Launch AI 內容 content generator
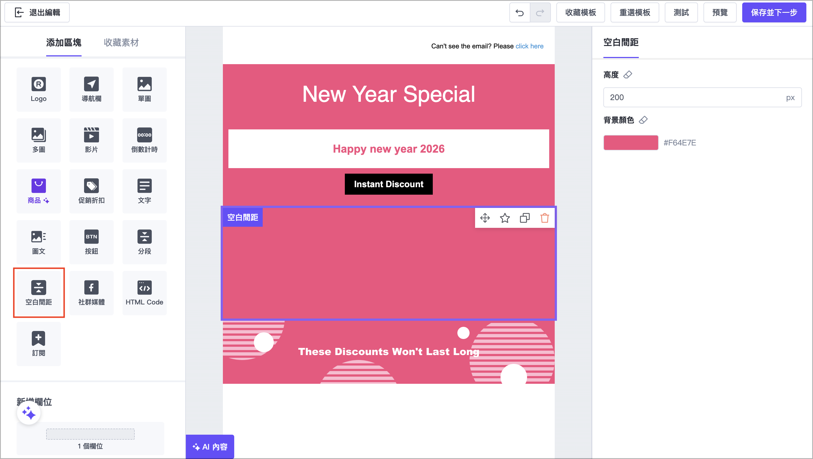Image resolution: width=813 pixels, height=459 pixels. [210, 446]
